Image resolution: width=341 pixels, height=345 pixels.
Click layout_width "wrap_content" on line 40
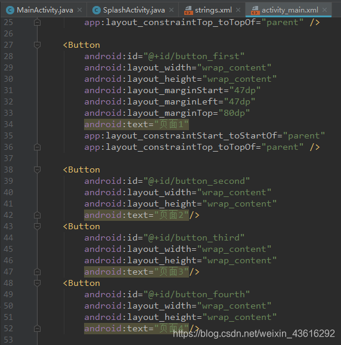tap(234, 193)
